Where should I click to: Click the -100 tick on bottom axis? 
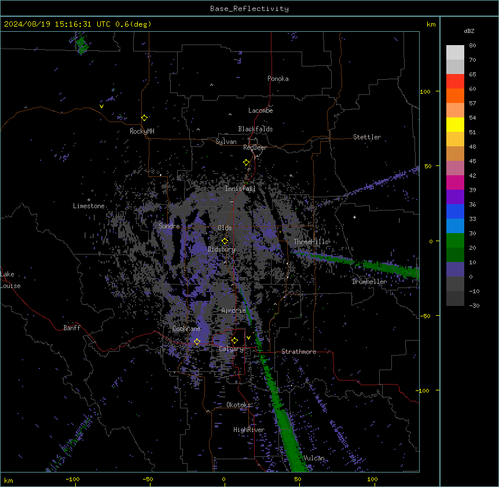(x=72, y=479)
